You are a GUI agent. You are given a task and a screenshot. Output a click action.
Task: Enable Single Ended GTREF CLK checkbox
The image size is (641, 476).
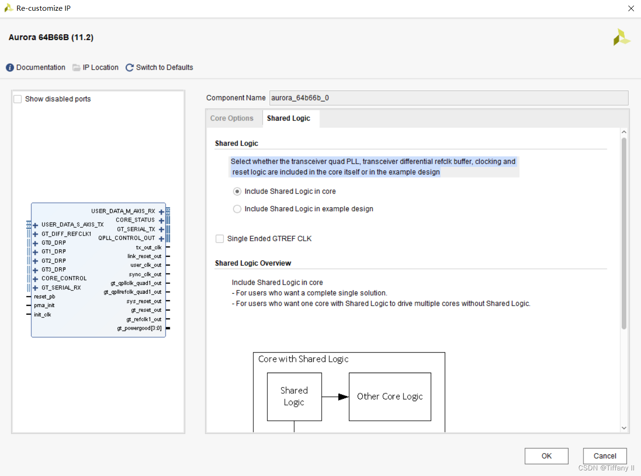tap(220, 239)
